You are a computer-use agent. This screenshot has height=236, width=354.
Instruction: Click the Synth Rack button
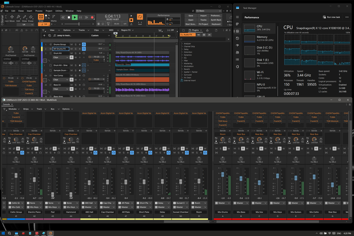pyautogui.click(x=216, y=20)
